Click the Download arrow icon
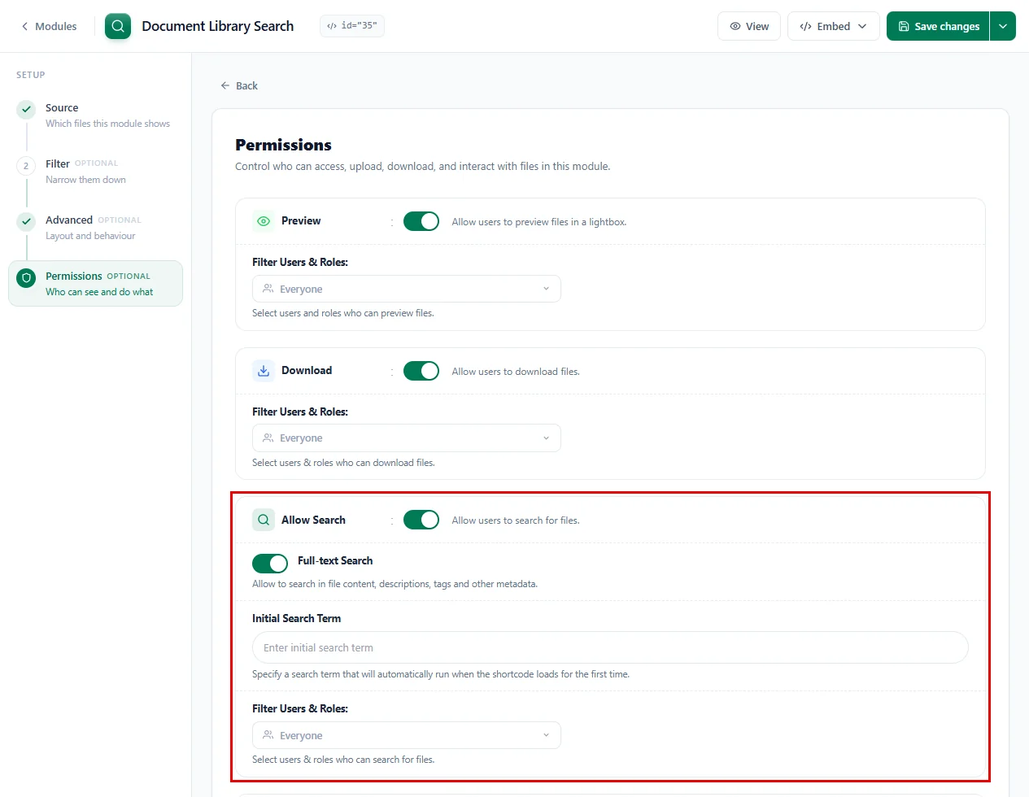The width and height of the screenshot is (1029, 797). [264, 371]
